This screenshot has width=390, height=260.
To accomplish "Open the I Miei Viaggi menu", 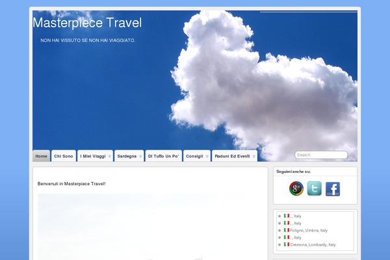I will coord(96,156).
